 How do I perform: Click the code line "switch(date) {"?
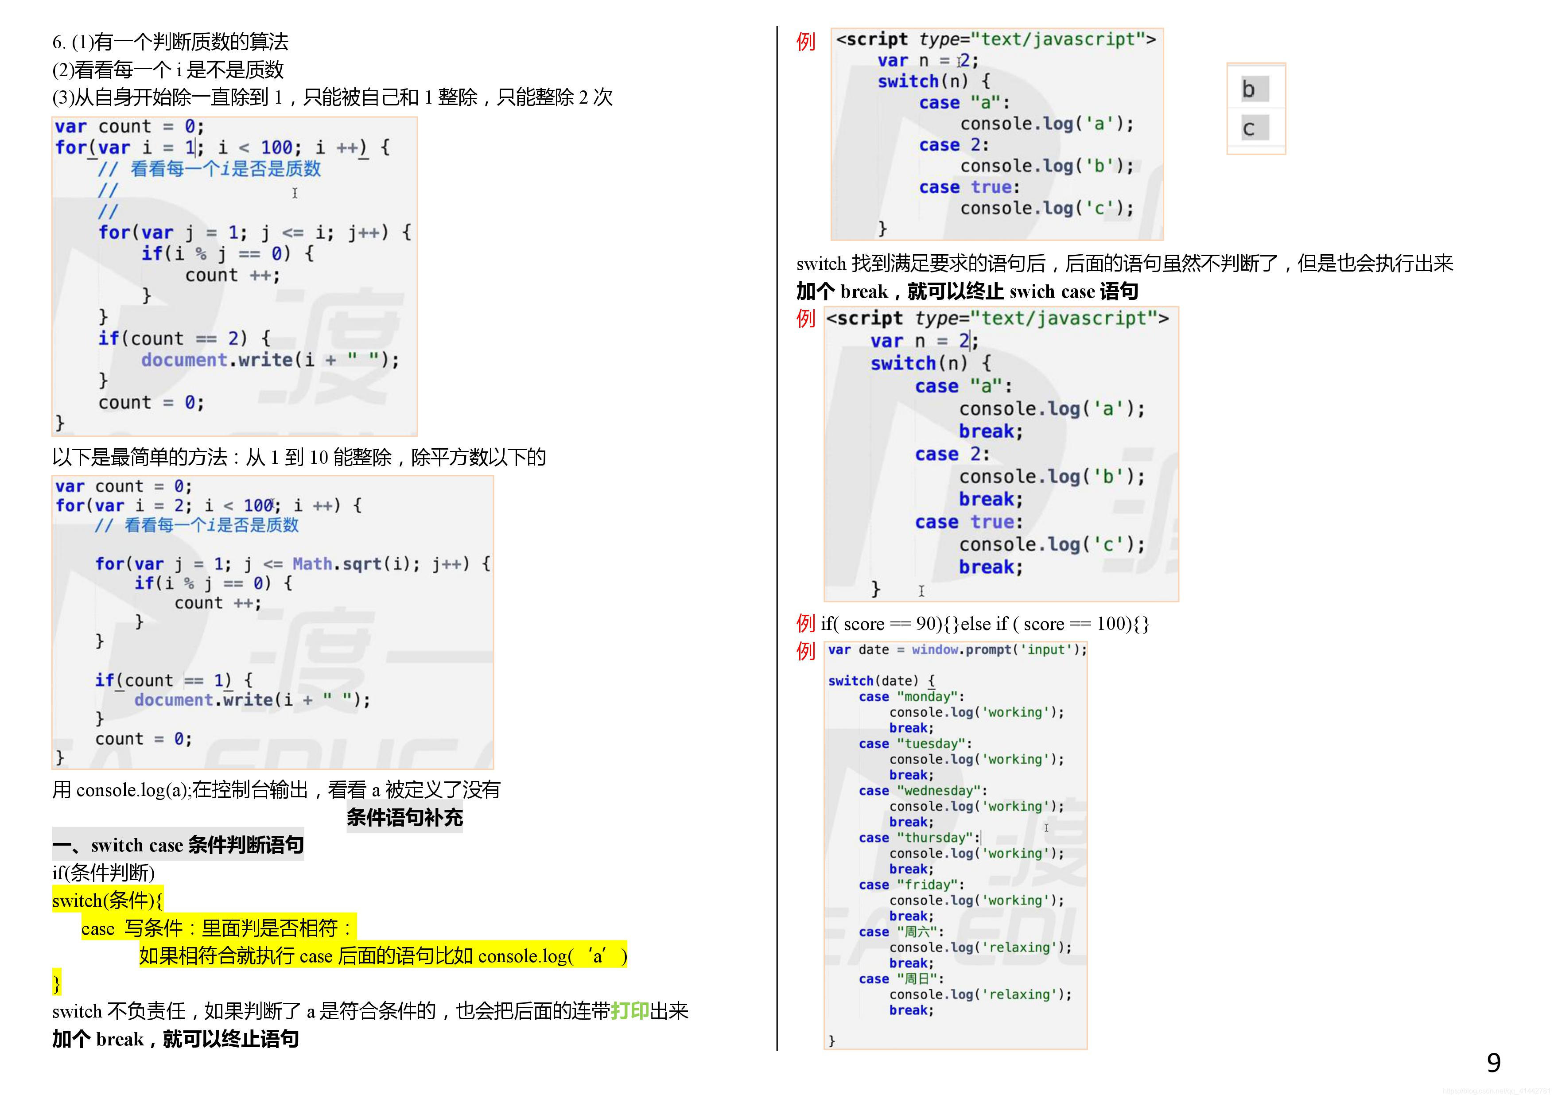pyautogui.click(x=882, y=681)
